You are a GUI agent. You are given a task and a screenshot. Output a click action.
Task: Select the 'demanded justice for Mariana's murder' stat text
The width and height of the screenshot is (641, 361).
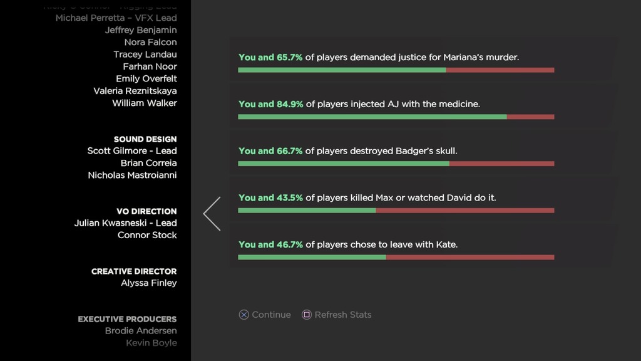(x=379, y=57)
